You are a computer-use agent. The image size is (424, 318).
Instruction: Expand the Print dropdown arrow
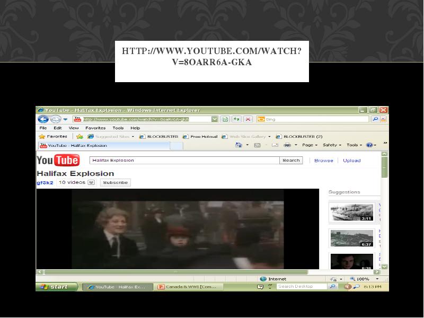(x=296, y=145)
